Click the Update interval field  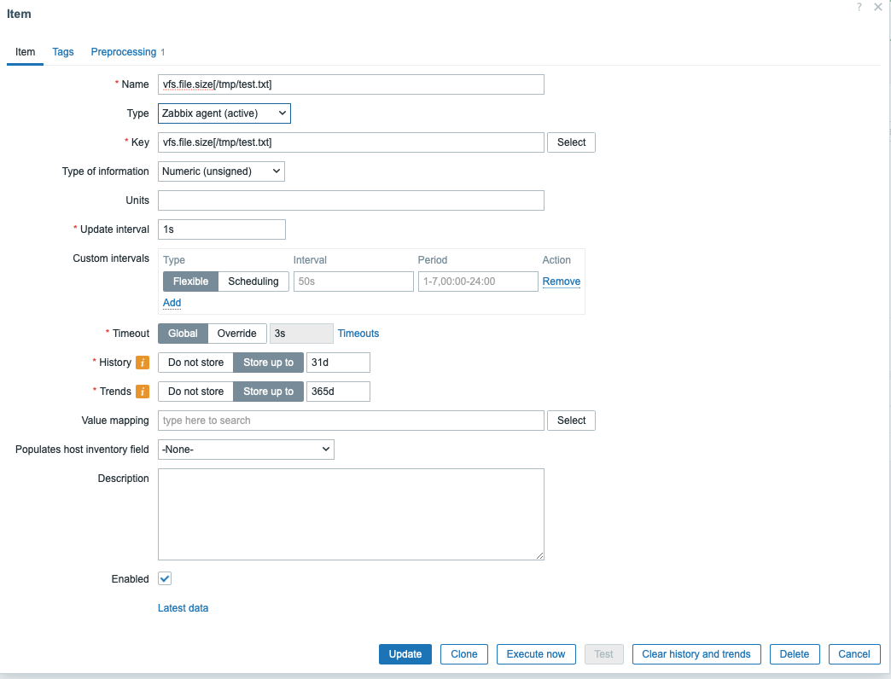pyautogui.click(x=222, y=229)
